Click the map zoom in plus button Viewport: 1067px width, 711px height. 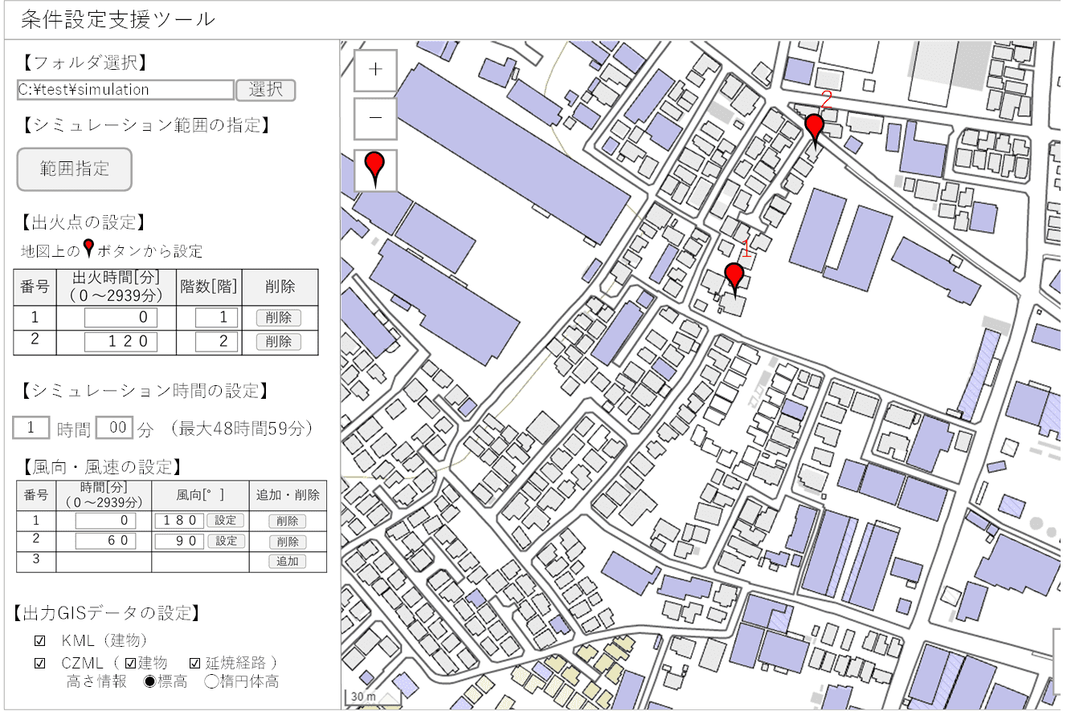coord(375,70)
